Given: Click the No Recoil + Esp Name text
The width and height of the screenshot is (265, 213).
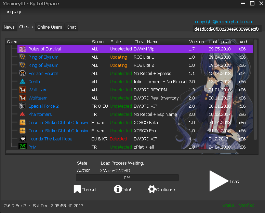Looking at the screenshot, I should pos(155,114).
